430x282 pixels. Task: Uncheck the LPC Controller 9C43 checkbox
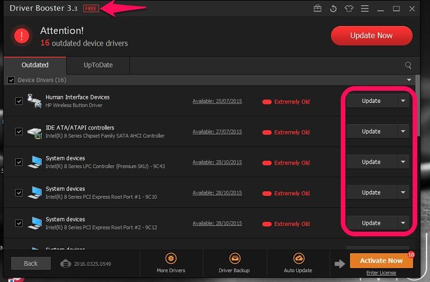click(19, 162)
